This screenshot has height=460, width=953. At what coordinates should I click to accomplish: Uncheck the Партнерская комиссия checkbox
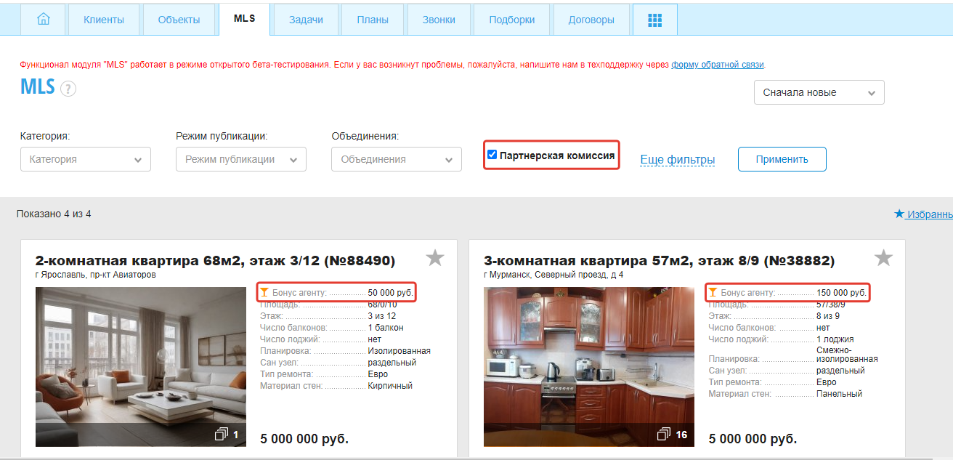[492, 155]
